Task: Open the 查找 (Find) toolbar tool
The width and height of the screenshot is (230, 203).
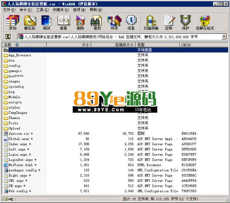Action: click(x=97, y=22)
